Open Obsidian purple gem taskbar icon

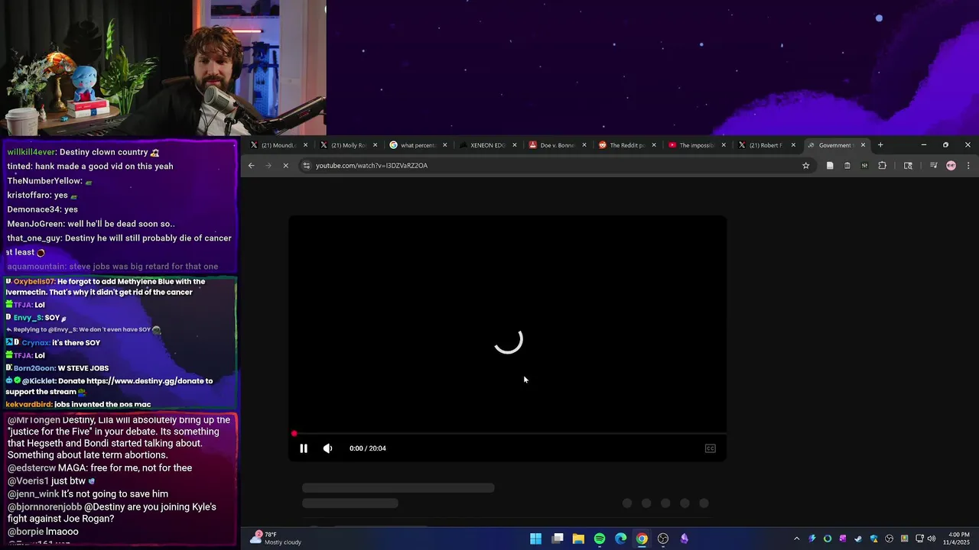point(684,539)
